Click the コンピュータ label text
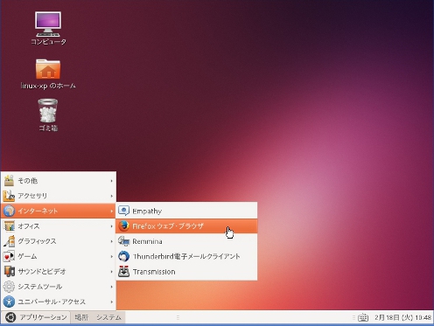This screenshot has height=326, width=434. (48, 42)
